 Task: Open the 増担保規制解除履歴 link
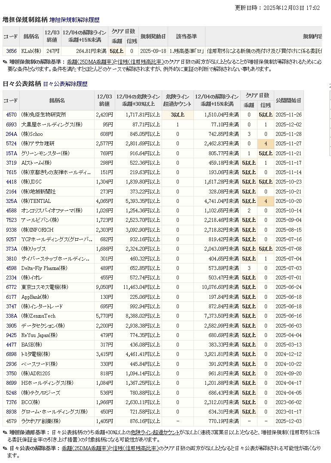pyautogui.click(x=74, y=20)
